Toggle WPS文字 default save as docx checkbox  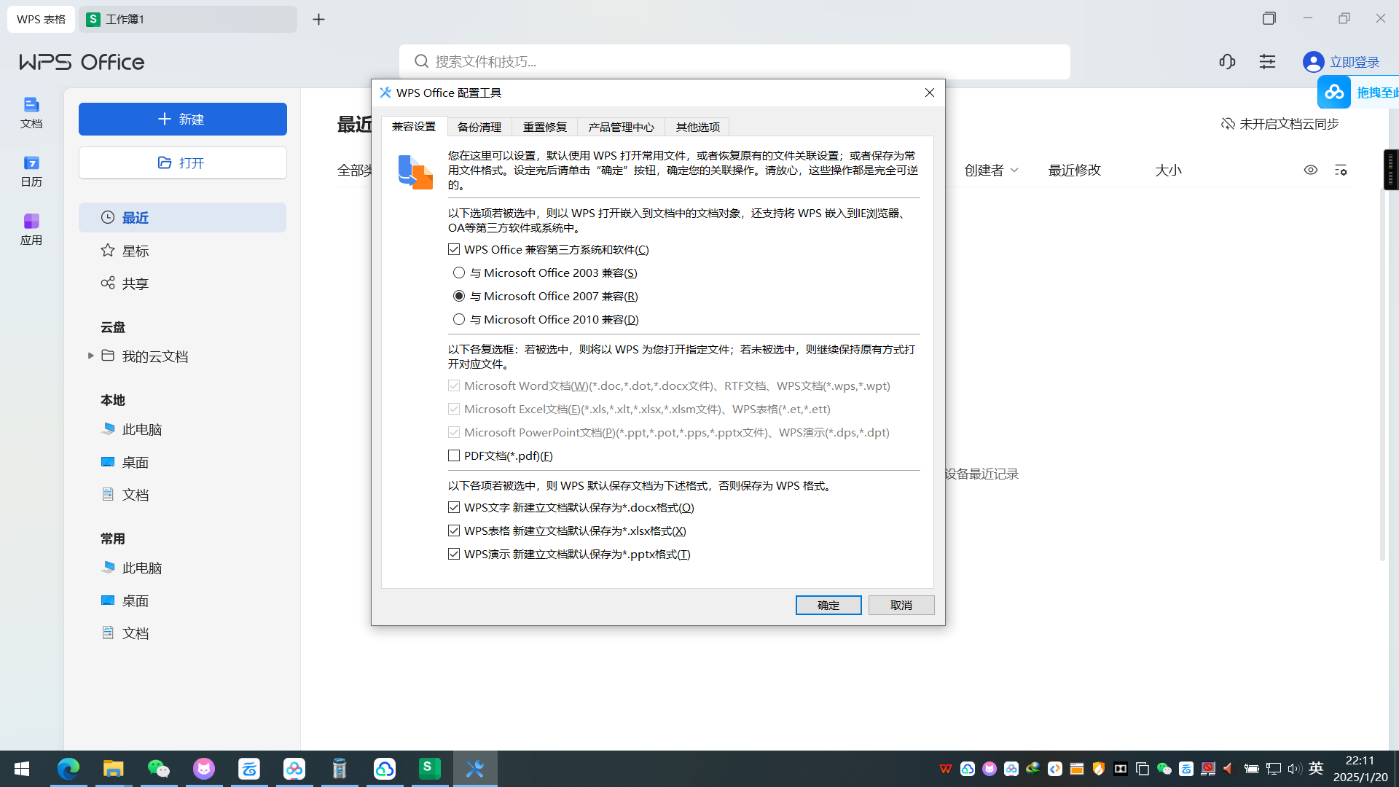pyautogui.click(x=454, y=507)
